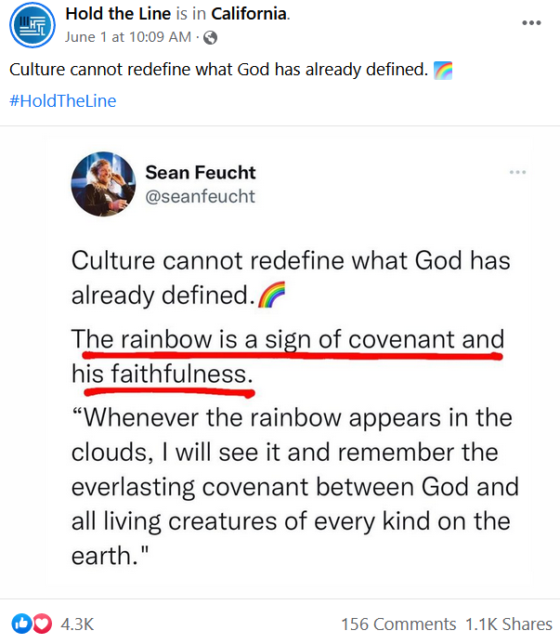The width and height of the screenshot is (560, 644).
Task: Show the 156 Comments
Action: point(398,624)
